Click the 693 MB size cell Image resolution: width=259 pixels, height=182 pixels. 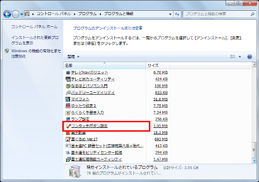tap(161, 139)
